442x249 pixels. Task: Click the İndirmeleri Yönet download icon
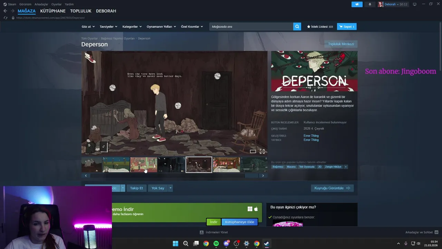coord(202,232)
